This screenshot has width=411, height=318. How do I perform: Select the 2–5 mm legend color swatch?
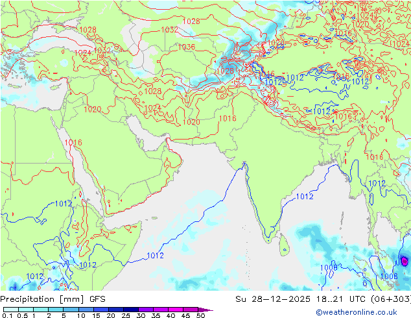[56, 310]
